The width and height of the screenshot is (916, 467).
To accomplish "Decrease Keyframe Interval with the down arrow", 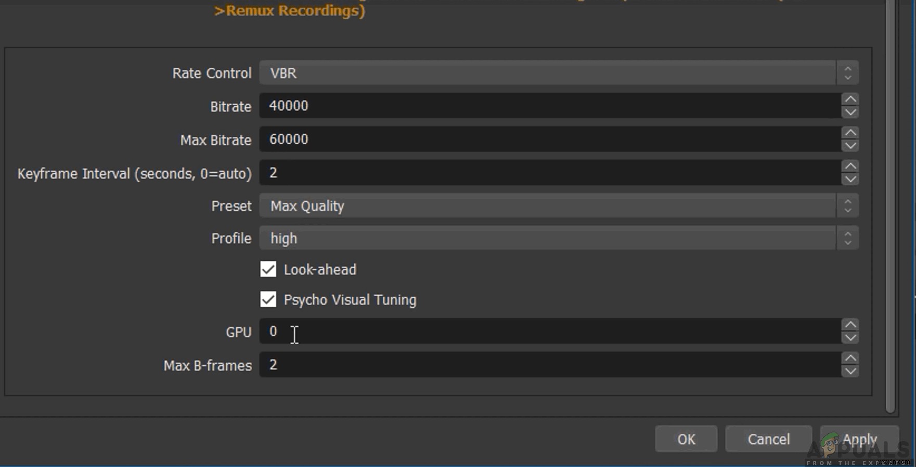I will tap(850, 179).
